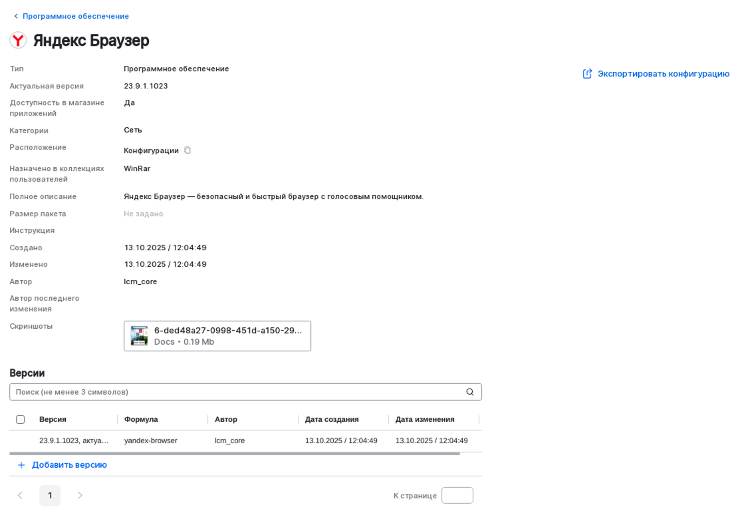Open the Экспортировать конфигурацию link
This screenshot has height=531, width=744.
[x=663, y=74]
